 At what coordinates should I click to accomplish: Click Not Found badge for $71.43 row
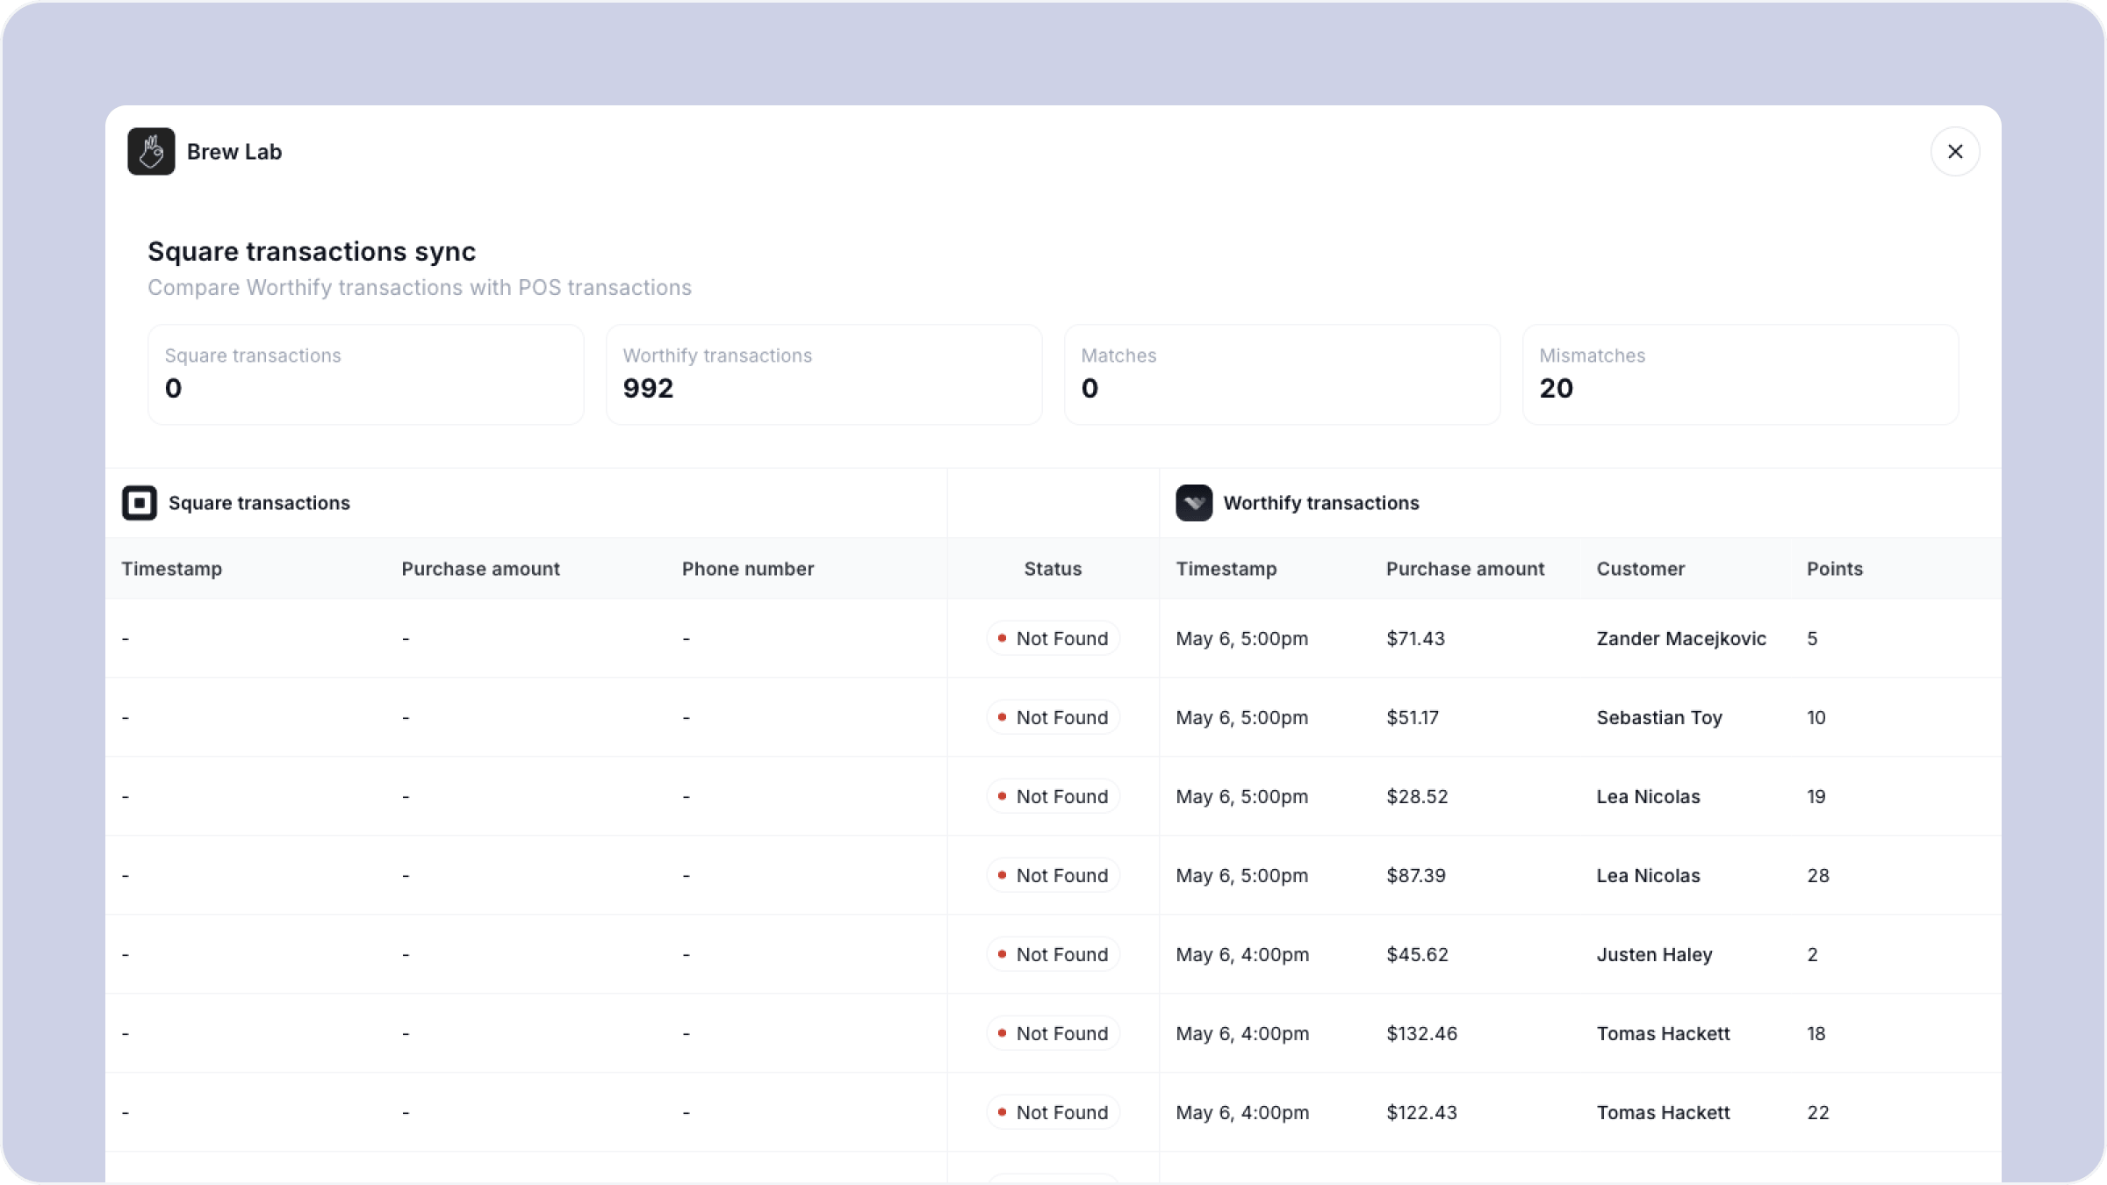click(x=1053, y=638)
